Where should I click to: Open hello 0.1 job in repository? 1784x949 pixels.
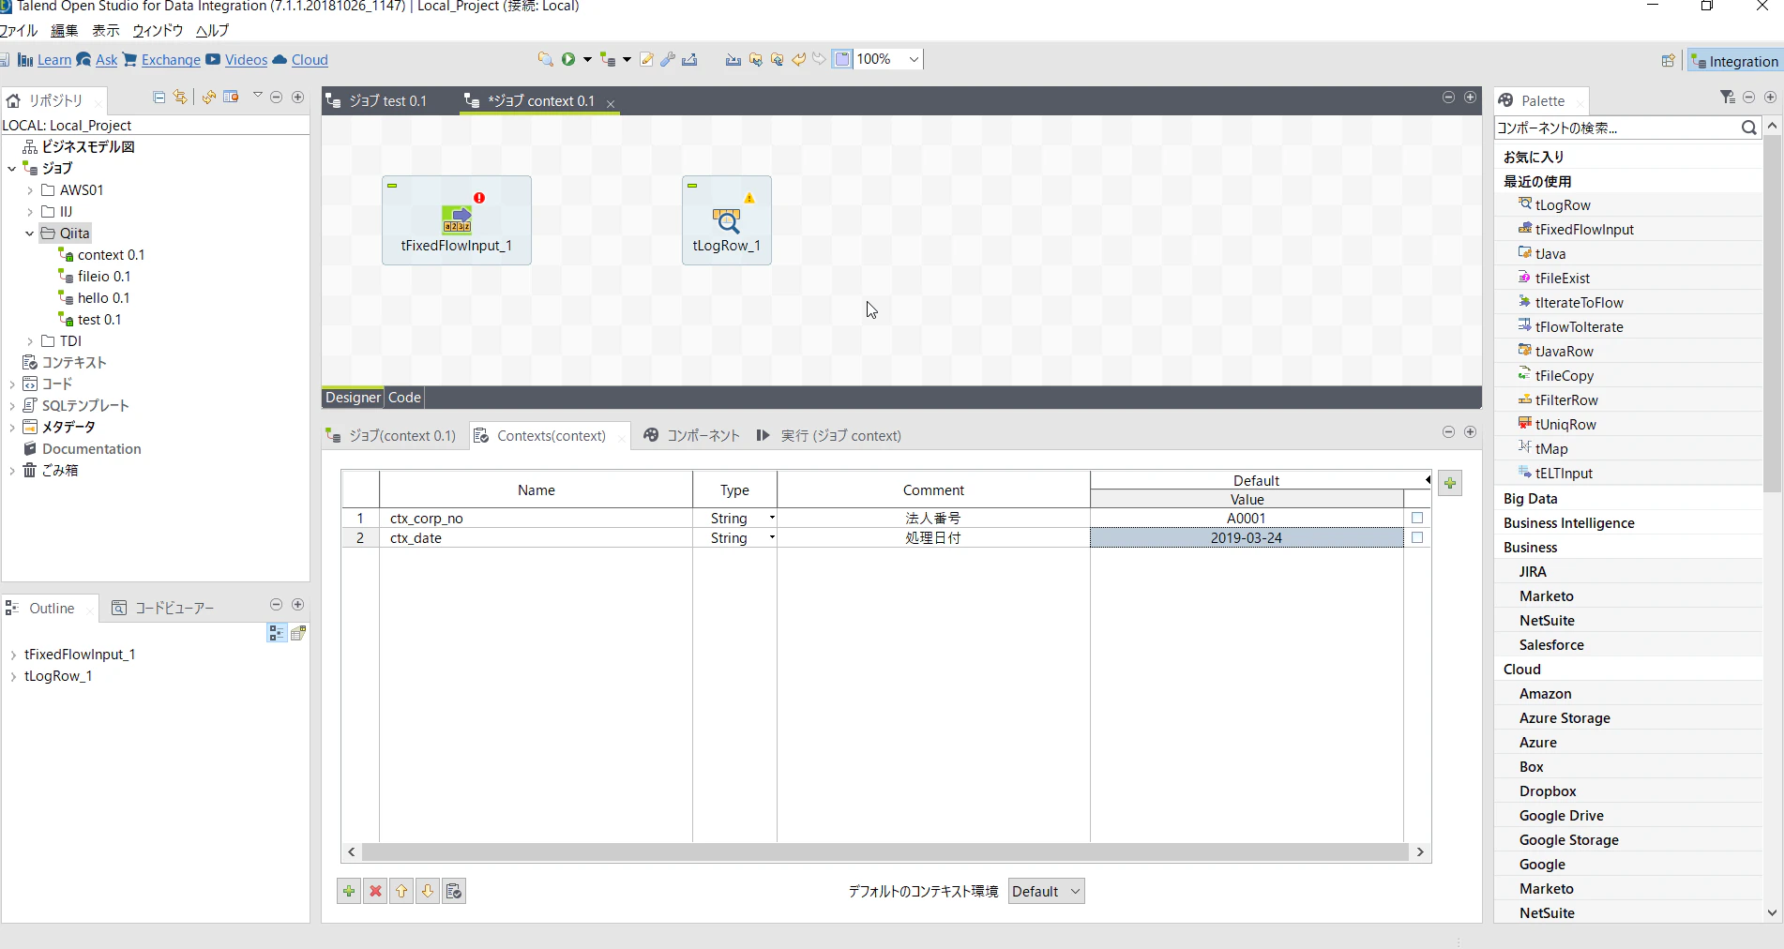point(103,298)
